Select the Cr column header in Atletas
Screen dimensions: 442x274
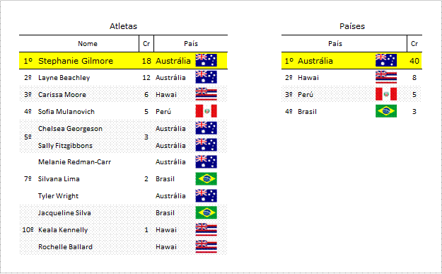146,43
